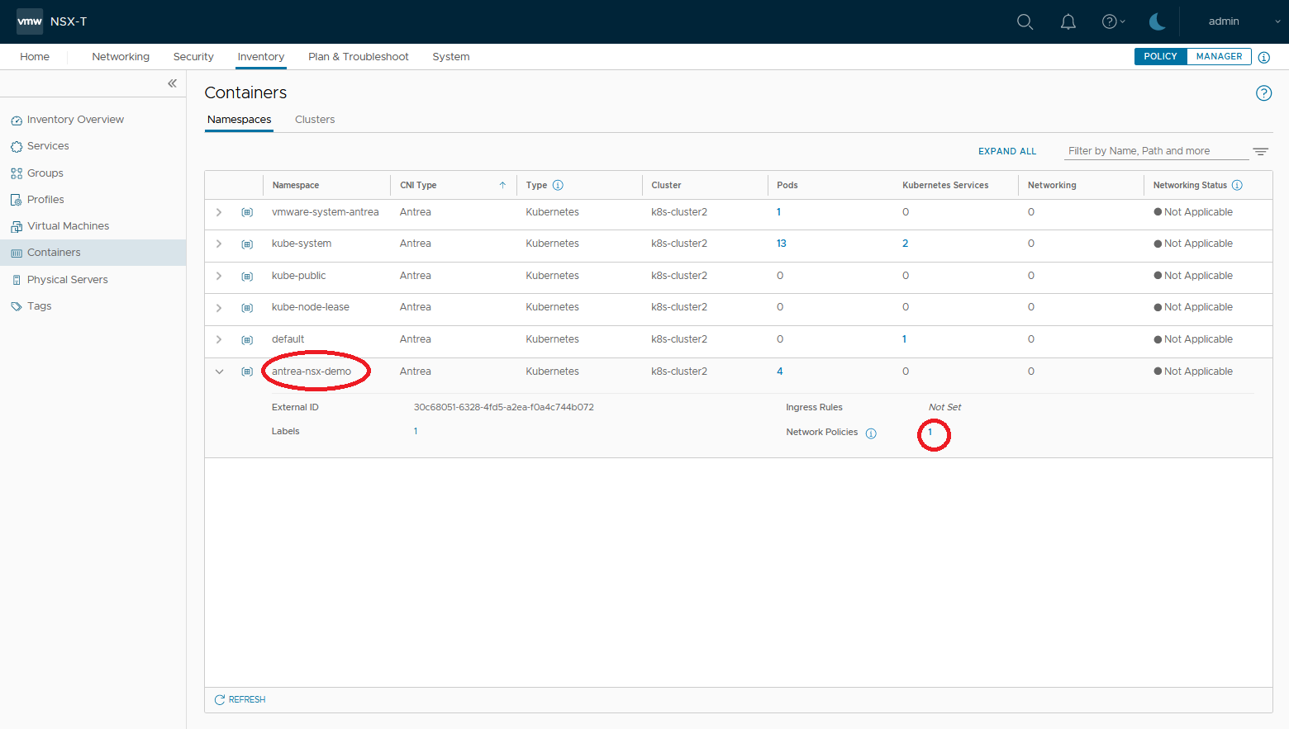Open System menu
Screen dimensions: 1289x729
point(451,57)
